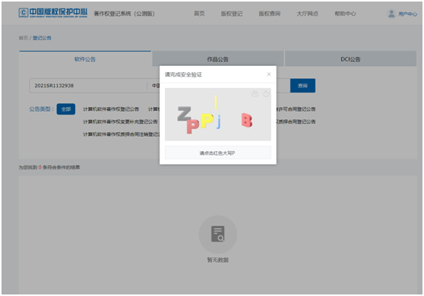424x296 pixels.
Task: Click the 著作权登记系统 (公测版) title text
Action: pyautogui.click(x=124, y=14)
